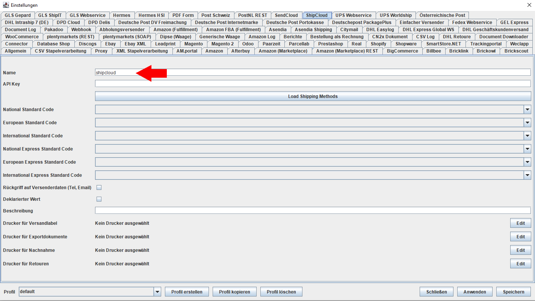Viewport: 535px width, 301px height.
Task: Select DHL Geschäftskundenversand tab
Action: 495,30
